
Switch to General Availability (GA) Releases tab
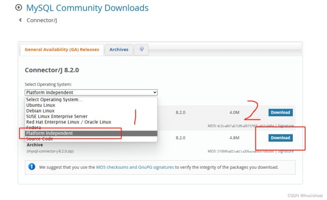tap(62, 50)
